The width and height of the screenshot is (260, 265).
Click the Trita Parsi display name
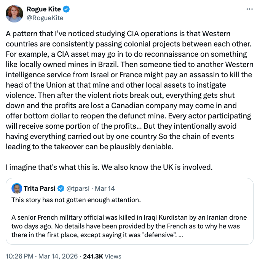click(40, 188)
